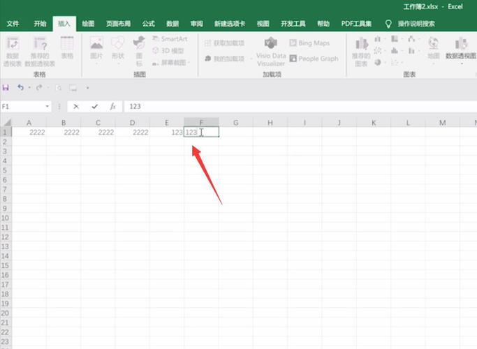Cancel the formula bar entry
The width and height of the screenshot is (477, 349).
point(76,106)
